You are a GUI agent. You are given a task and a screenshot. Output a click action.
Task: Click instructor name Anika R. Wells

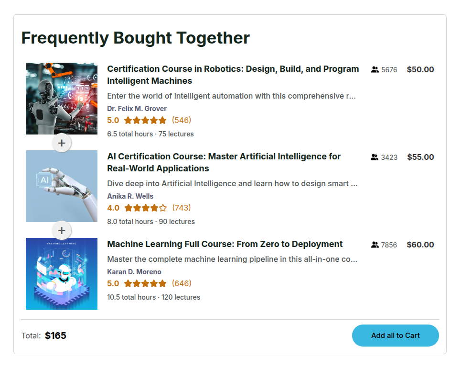click(x=130, y=196)
